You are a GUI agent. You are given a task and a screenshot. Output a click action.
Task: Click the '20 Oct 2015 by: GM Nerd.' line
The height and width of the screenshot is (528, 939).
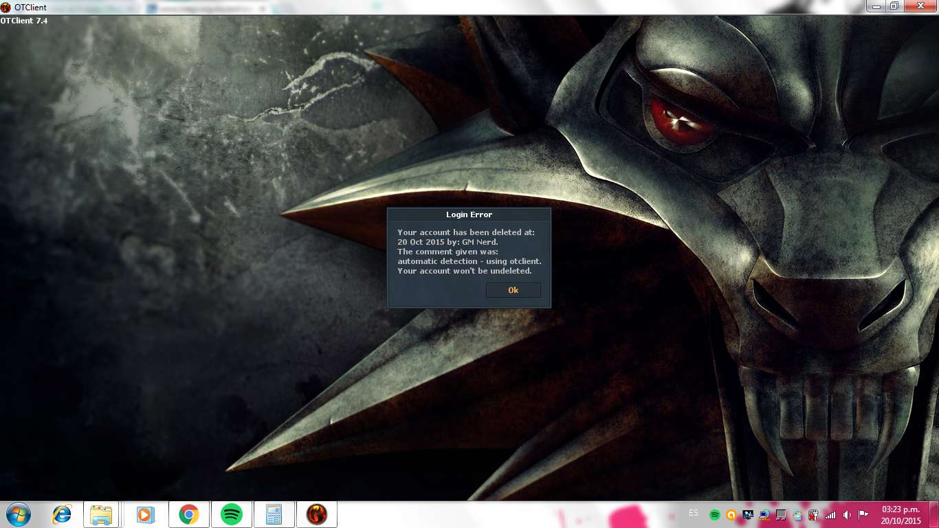click(x=448, y=242)
